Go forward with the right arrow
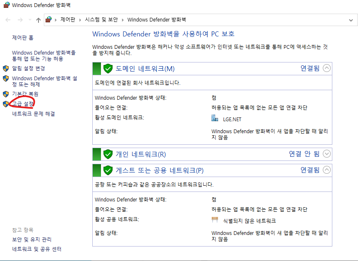The image size is (358, 261). click(x=20, y=20)
